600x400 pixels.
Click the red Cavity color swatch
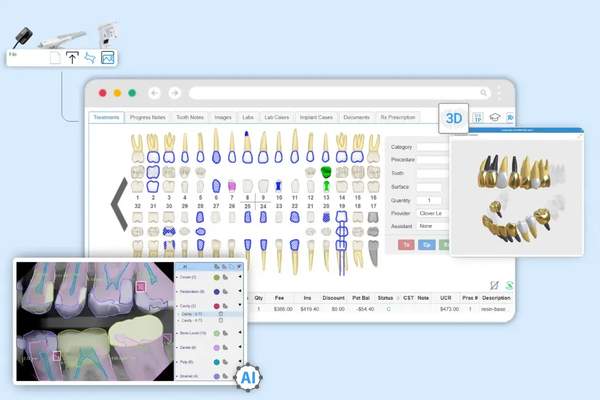click(x=217, y=306)
